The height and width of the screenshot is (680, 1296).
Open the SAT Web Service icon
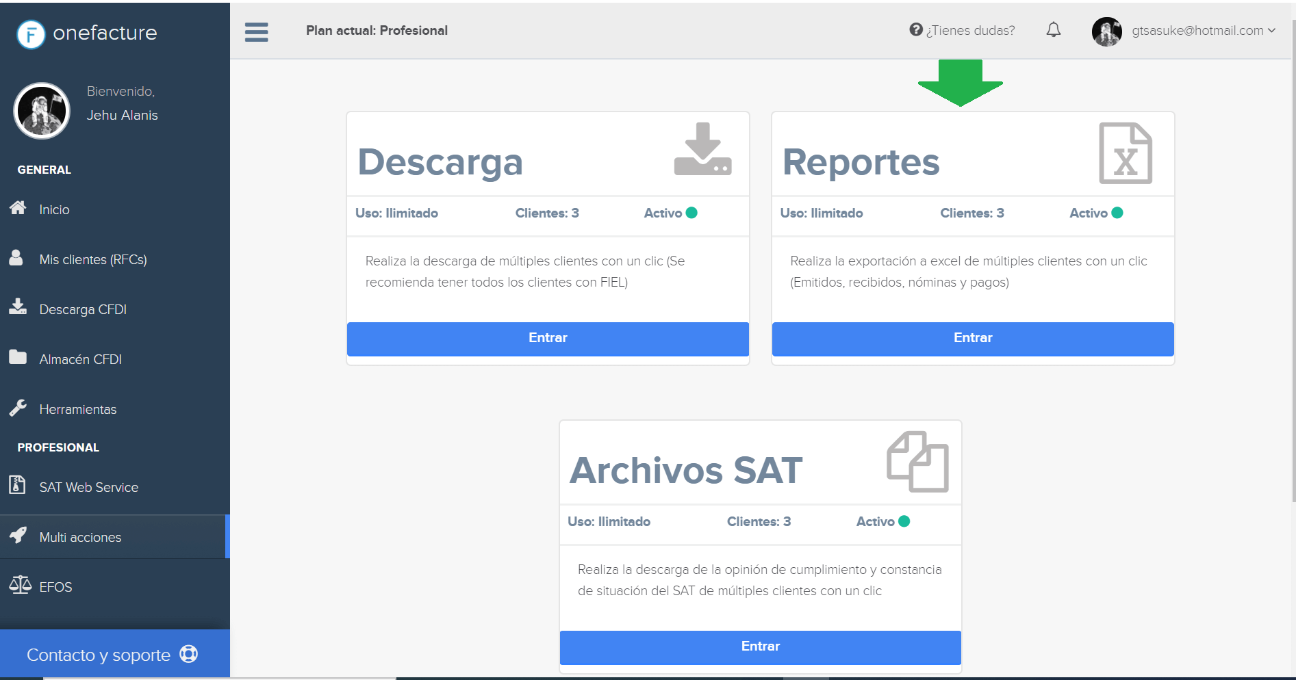(x=17, y=486)
